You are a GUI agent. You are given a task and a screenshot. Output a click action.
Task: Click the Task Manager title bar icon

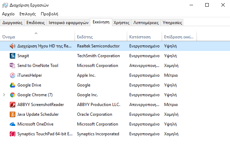[x=5, y=5]
